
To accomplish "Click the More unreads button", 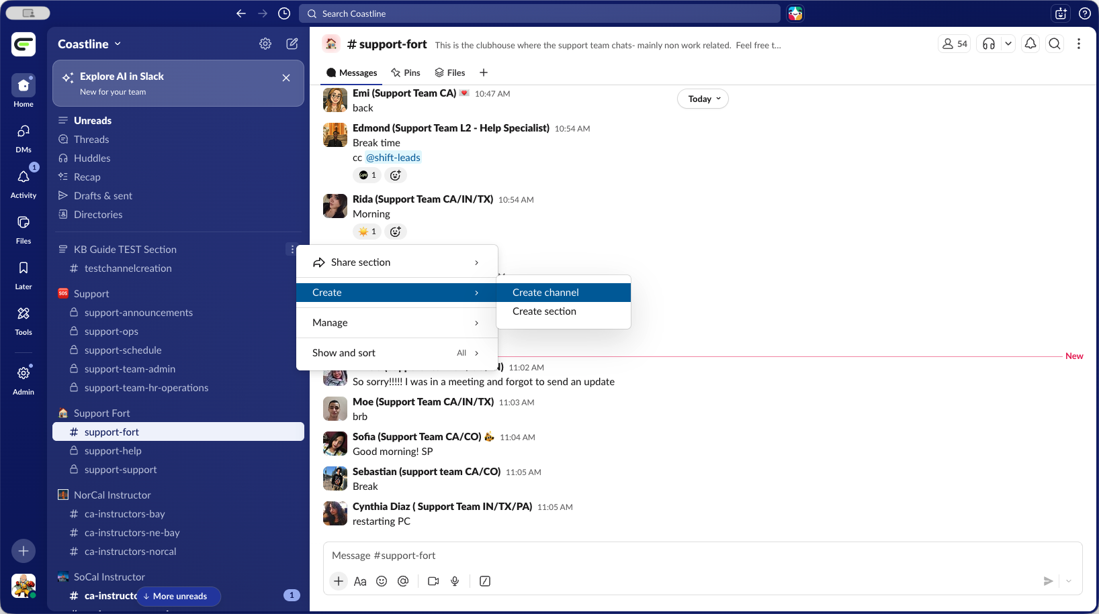I will point(179,596).
